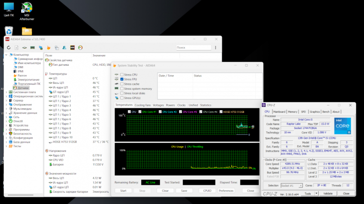This screenshot has height=204, width=364.
Task: Enable Stress system memory checkbox
Action: [x=122, y=88]
